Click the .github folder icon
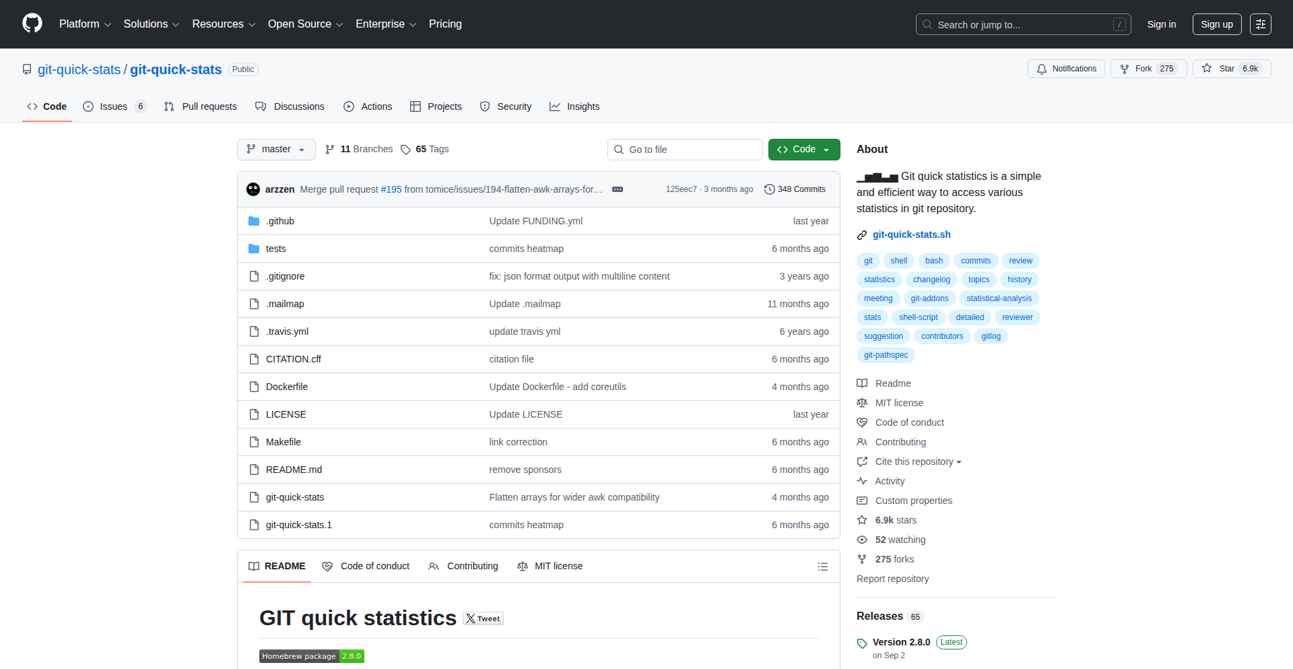 (x=255, y=221)
